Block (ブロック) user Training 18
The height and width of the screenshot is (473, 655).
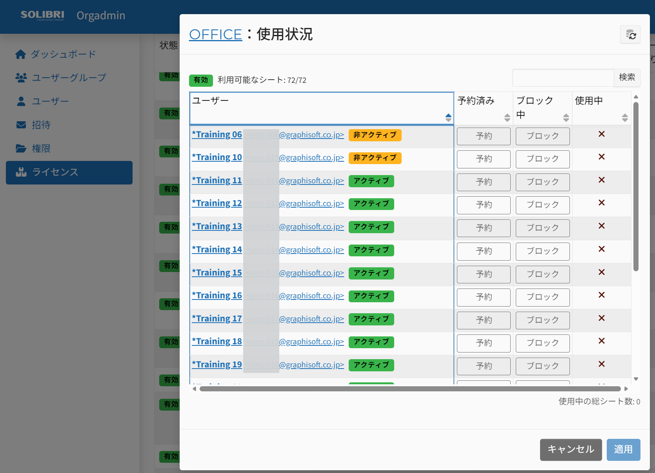click(543, 343)
